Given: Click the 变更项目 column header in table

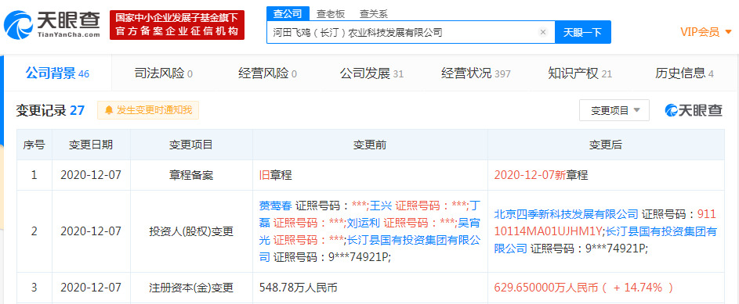Looking at the screenshot, I should 191,145.
